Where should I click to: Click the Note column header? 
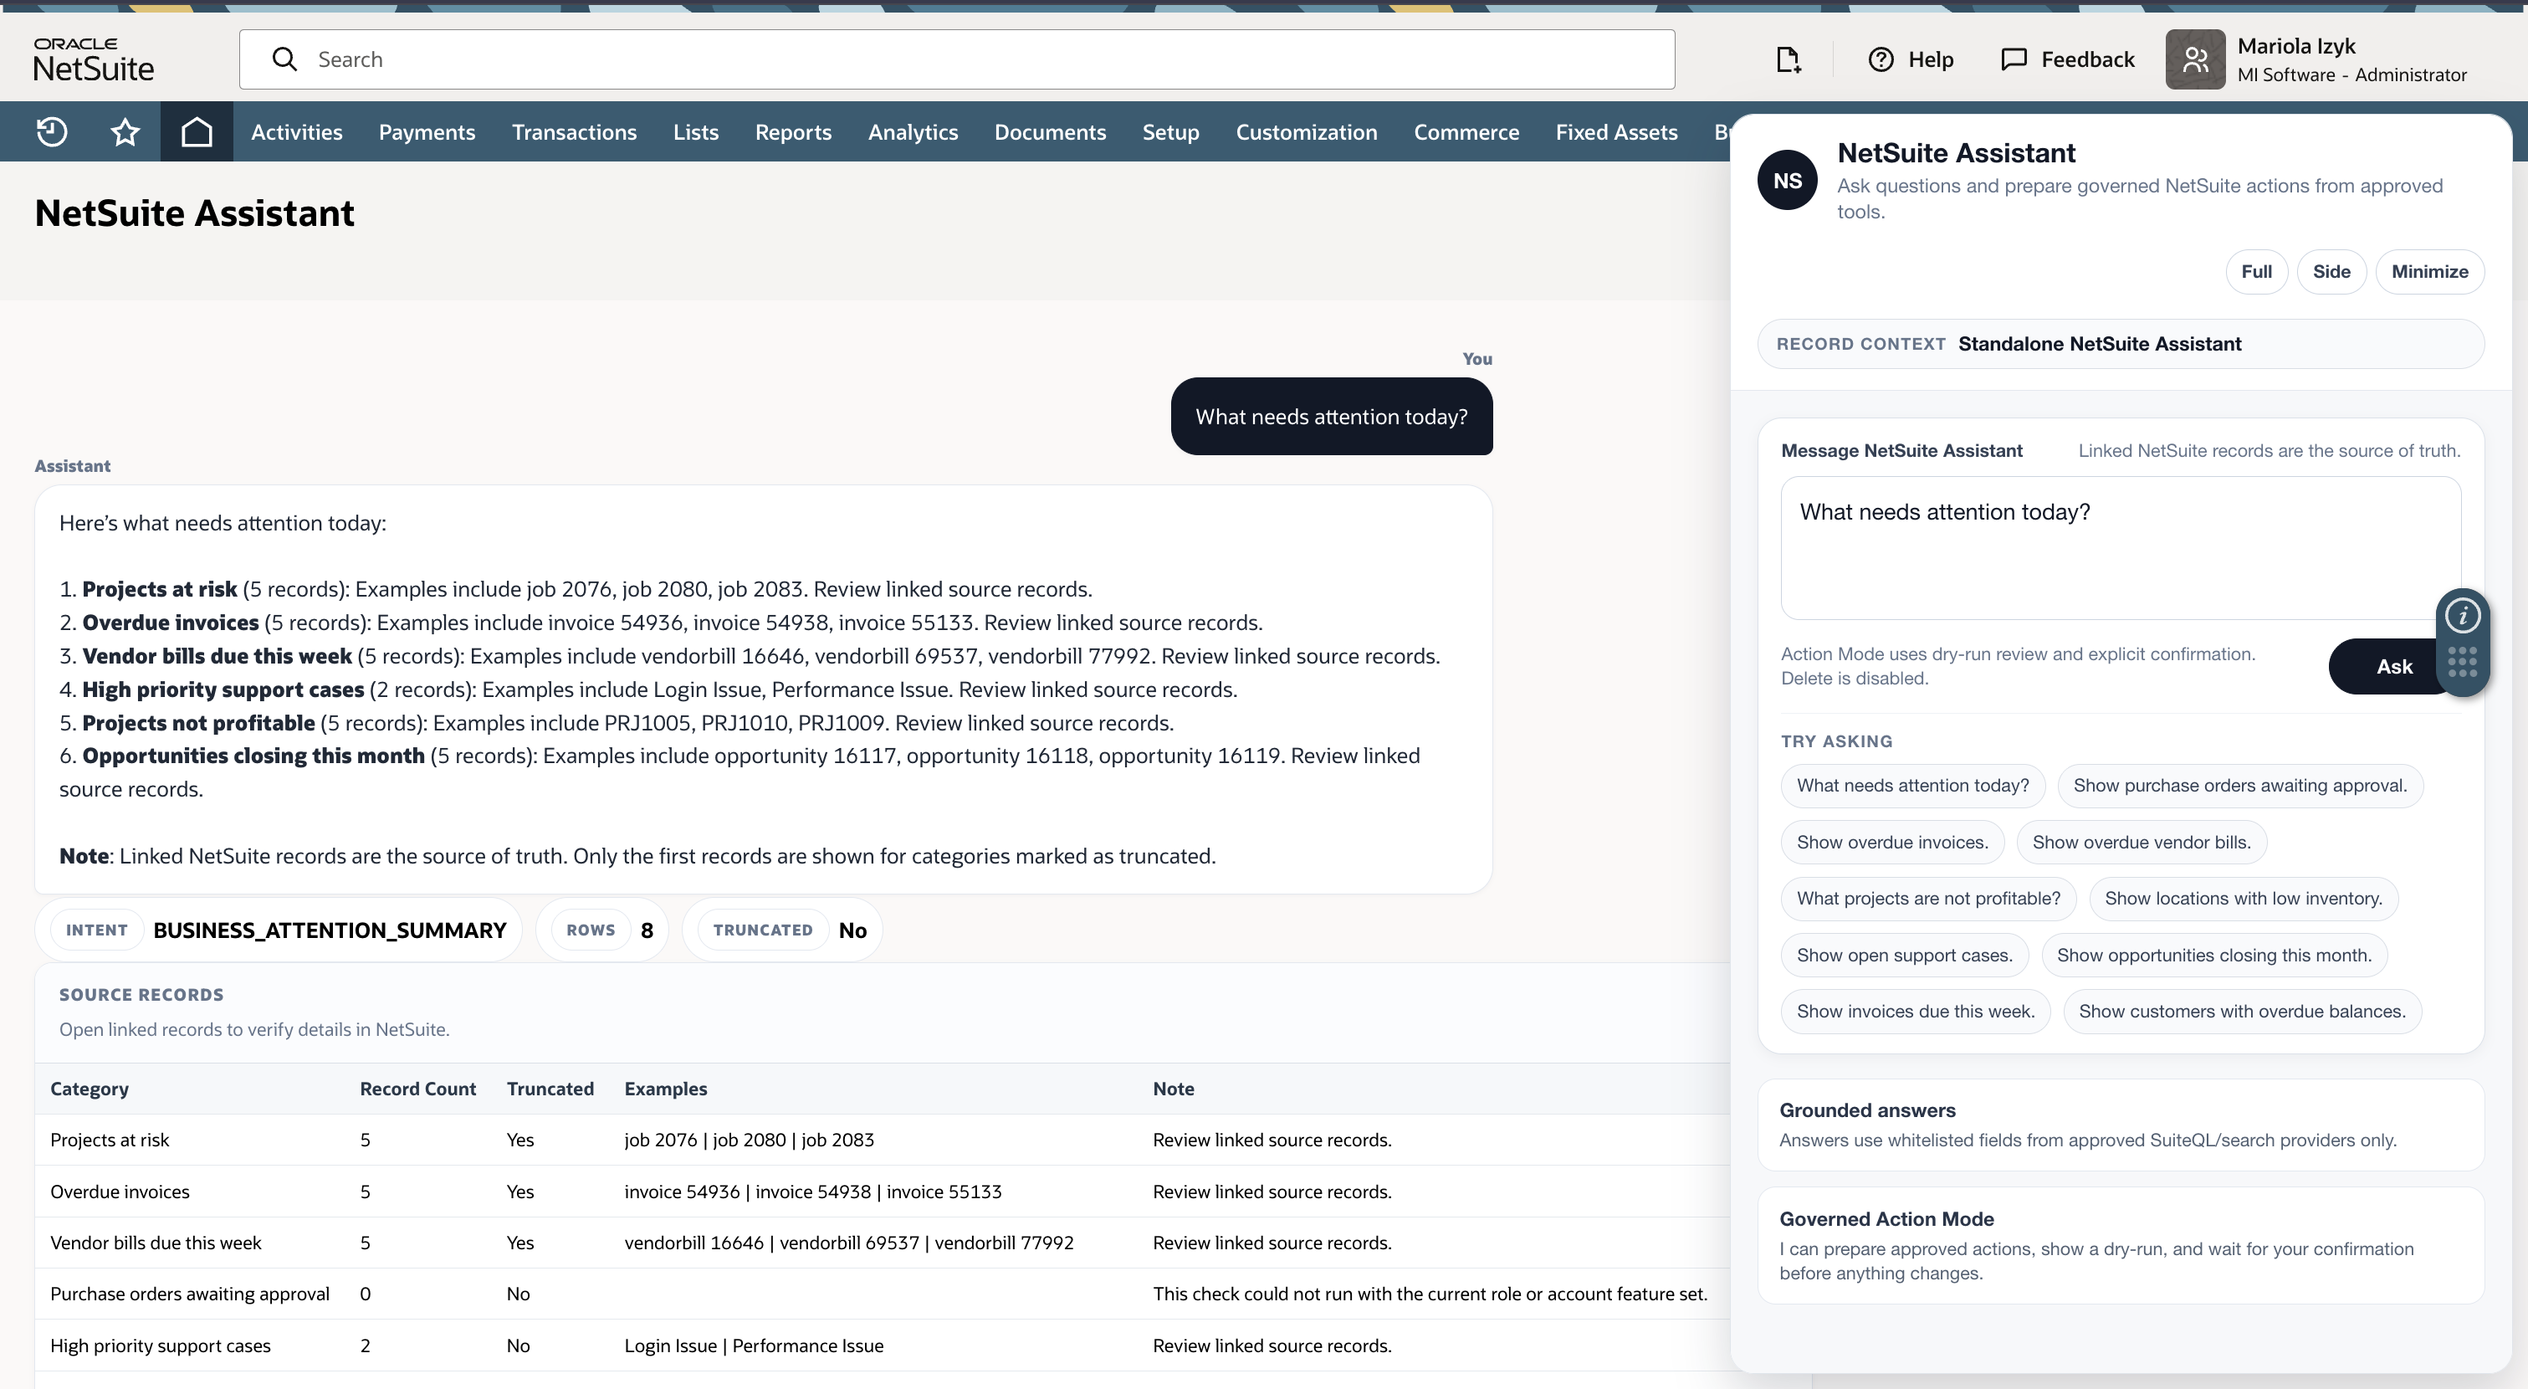click(x=1174, y=1089)
